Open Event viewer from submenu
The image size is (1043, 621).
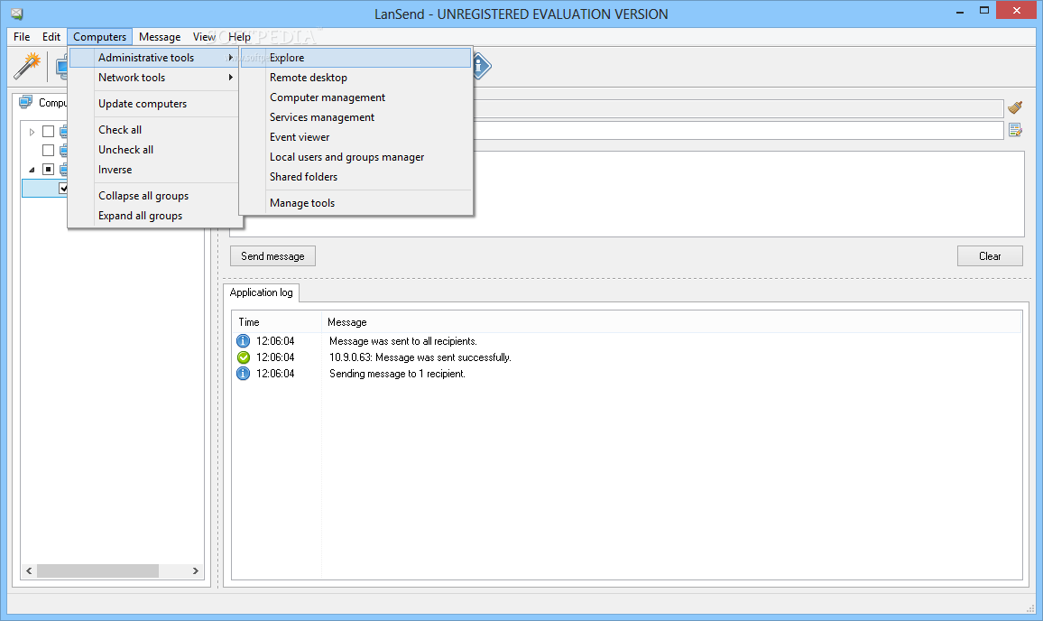pyautogui.click(x=355, y=137)
